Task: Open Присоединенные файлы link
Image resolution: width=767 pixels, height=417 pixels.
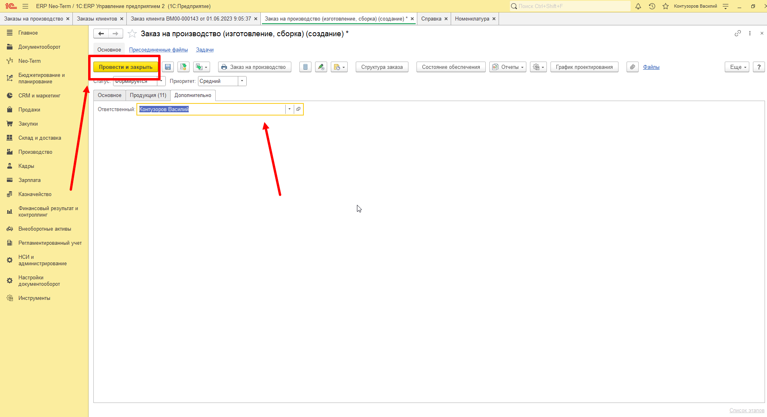Action: 159,50
